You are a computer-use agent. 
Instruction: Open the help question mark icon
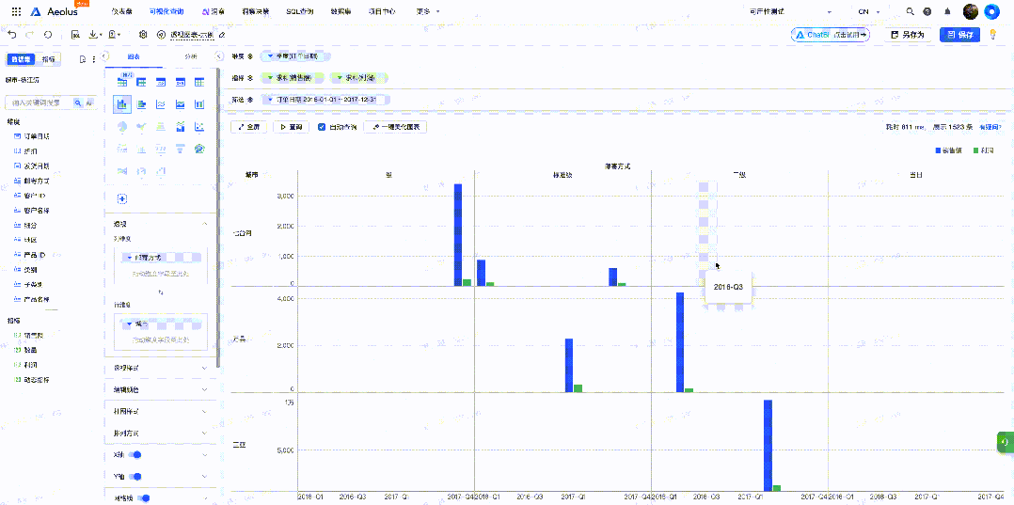pos(927,11)
